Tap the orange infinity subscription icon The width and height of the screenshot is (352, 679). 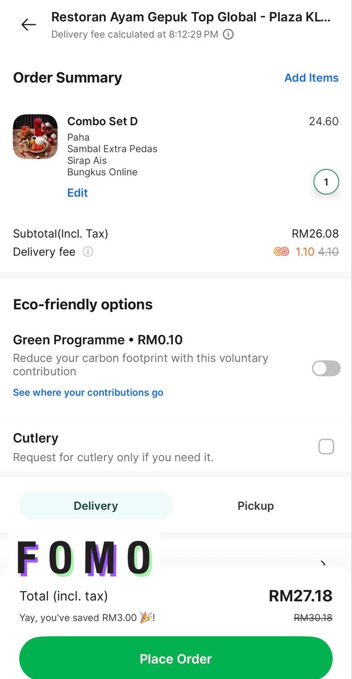281,252
